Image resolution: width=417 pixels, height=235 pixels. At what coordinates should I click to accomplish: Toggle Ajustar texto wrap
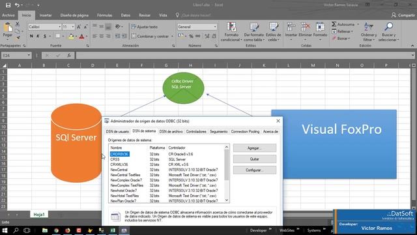145,27
